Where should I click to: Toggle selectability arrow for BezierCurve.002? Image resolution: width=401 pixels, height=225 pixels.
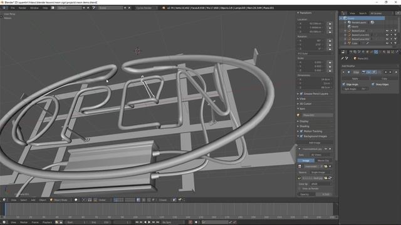pyautogui.click(x=391, y=39)
